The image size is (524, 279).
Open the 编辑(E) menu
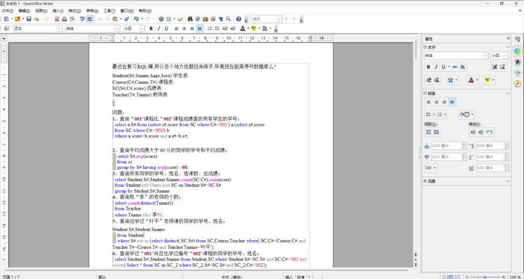coord(24,11)
